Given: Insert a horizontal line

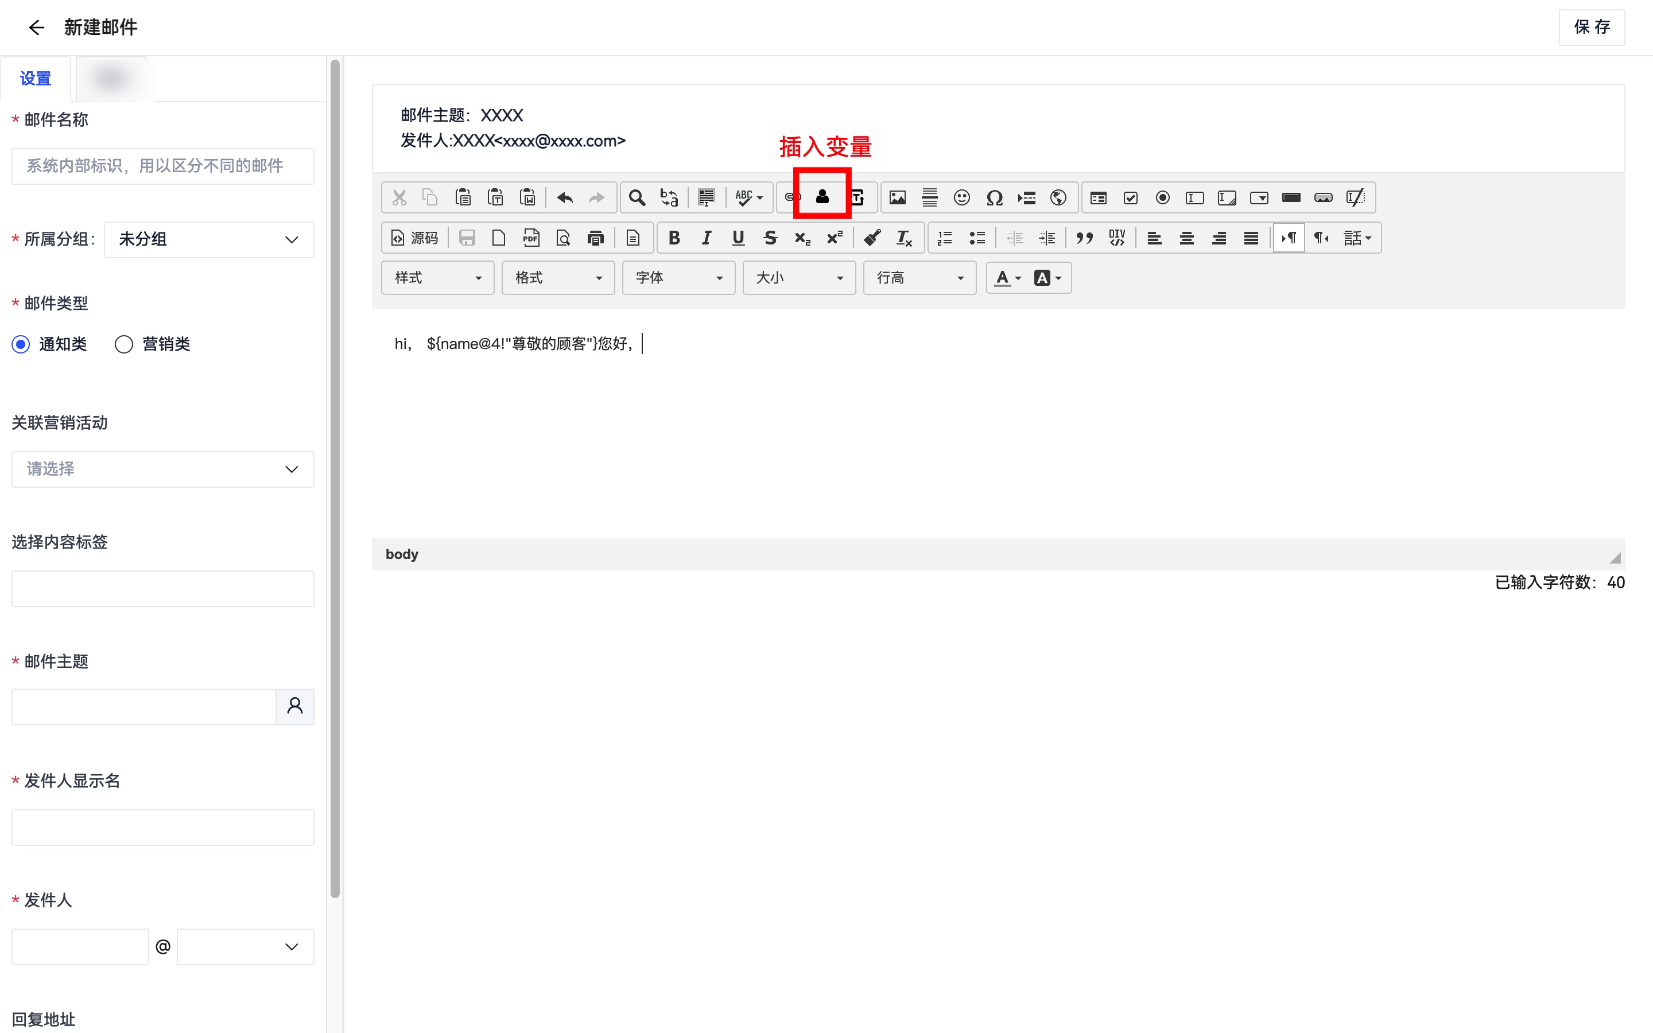Looking at the screenshot, I should [x=930, y=198].
